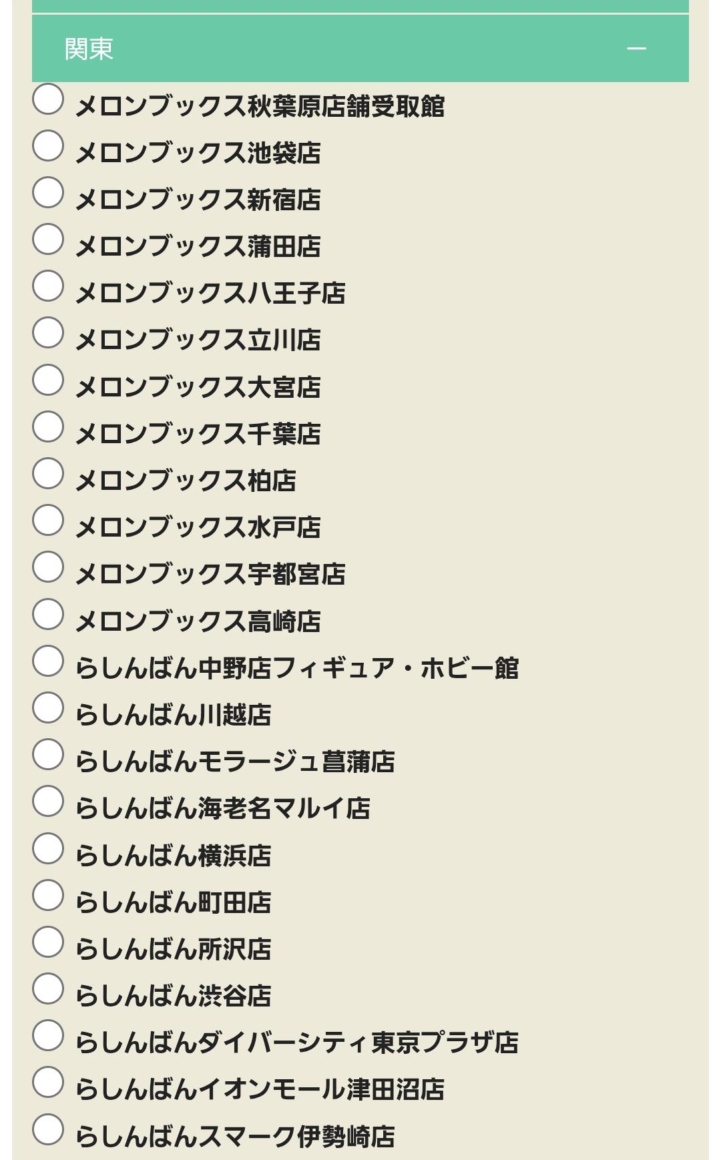Select らしんばん海老名マルイ店 option
The height and width of the screenshot is (1160, 721).
tap(48, 801)
